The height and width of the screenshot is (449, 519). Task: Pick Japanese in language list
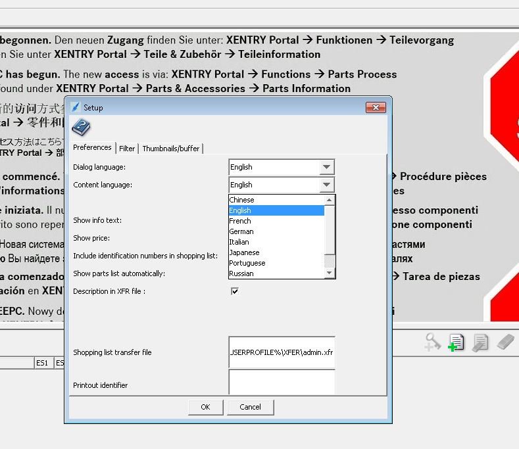277,253
